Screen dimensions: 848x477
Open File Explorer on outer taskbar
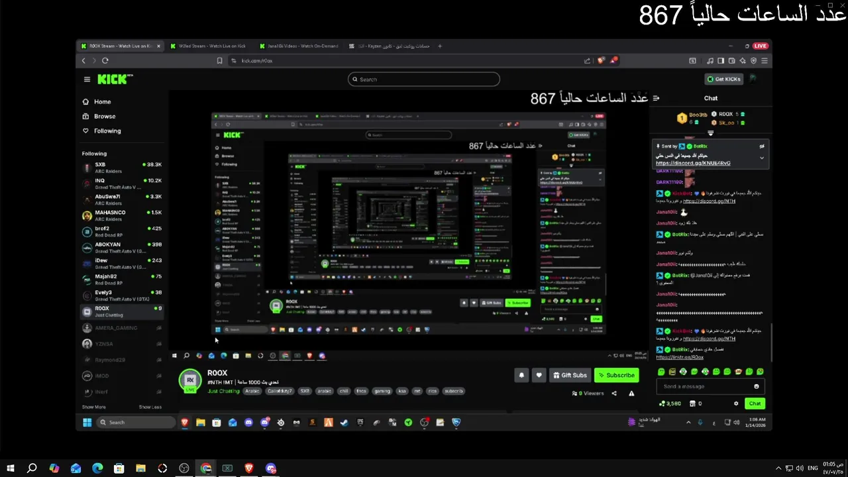coord(140,468)
